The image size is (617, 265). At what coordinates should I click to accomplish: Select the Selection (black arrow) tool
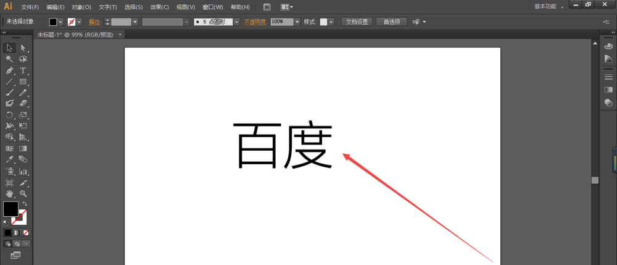coord(9,48)
